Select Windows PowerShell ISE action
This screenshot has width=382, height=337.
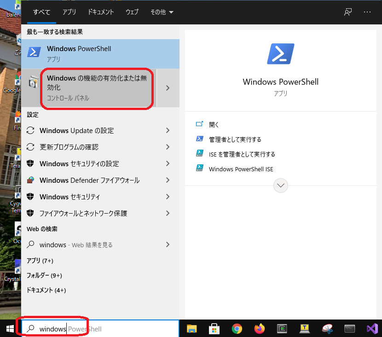point(241,169)
